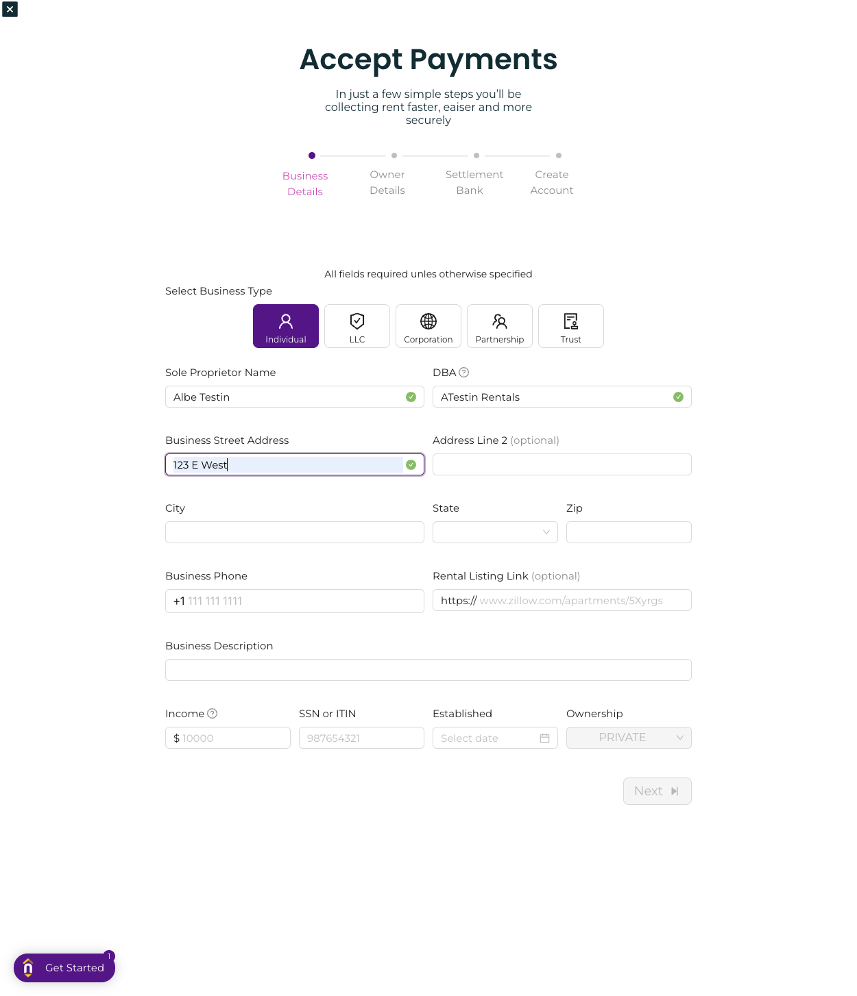Viewport: 857px width, 996px height.
Task: Click Owner Details step dot
Action: (394, 155)
